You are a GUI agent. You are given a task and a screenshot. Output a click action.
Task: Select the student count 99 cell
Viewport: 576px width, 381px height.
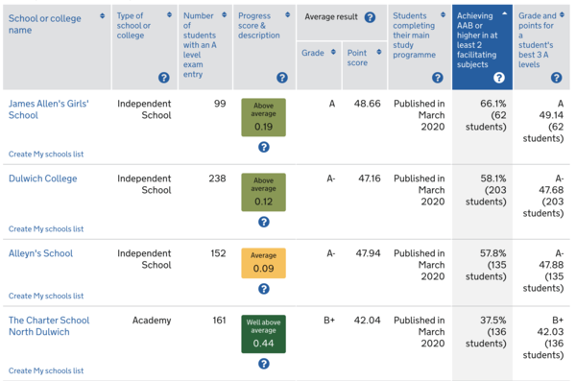(220, 104)
